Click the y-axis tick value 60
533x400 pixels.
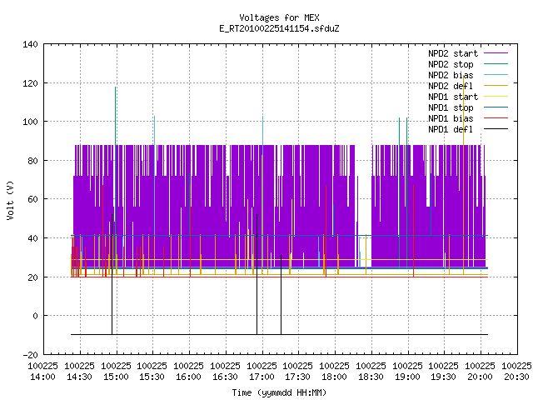click(32, 199)
